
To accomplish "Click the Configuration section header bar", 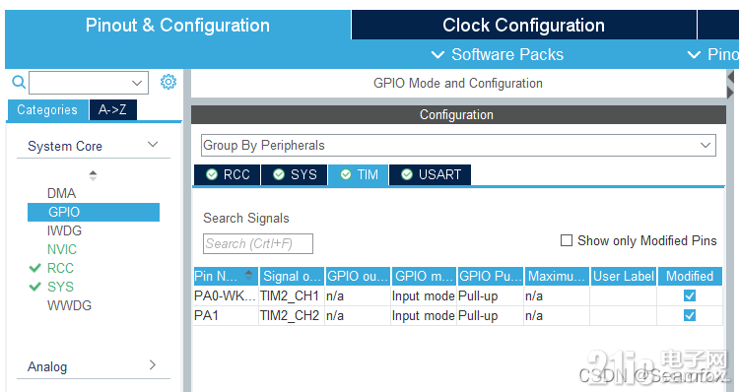I will (458, 114).
